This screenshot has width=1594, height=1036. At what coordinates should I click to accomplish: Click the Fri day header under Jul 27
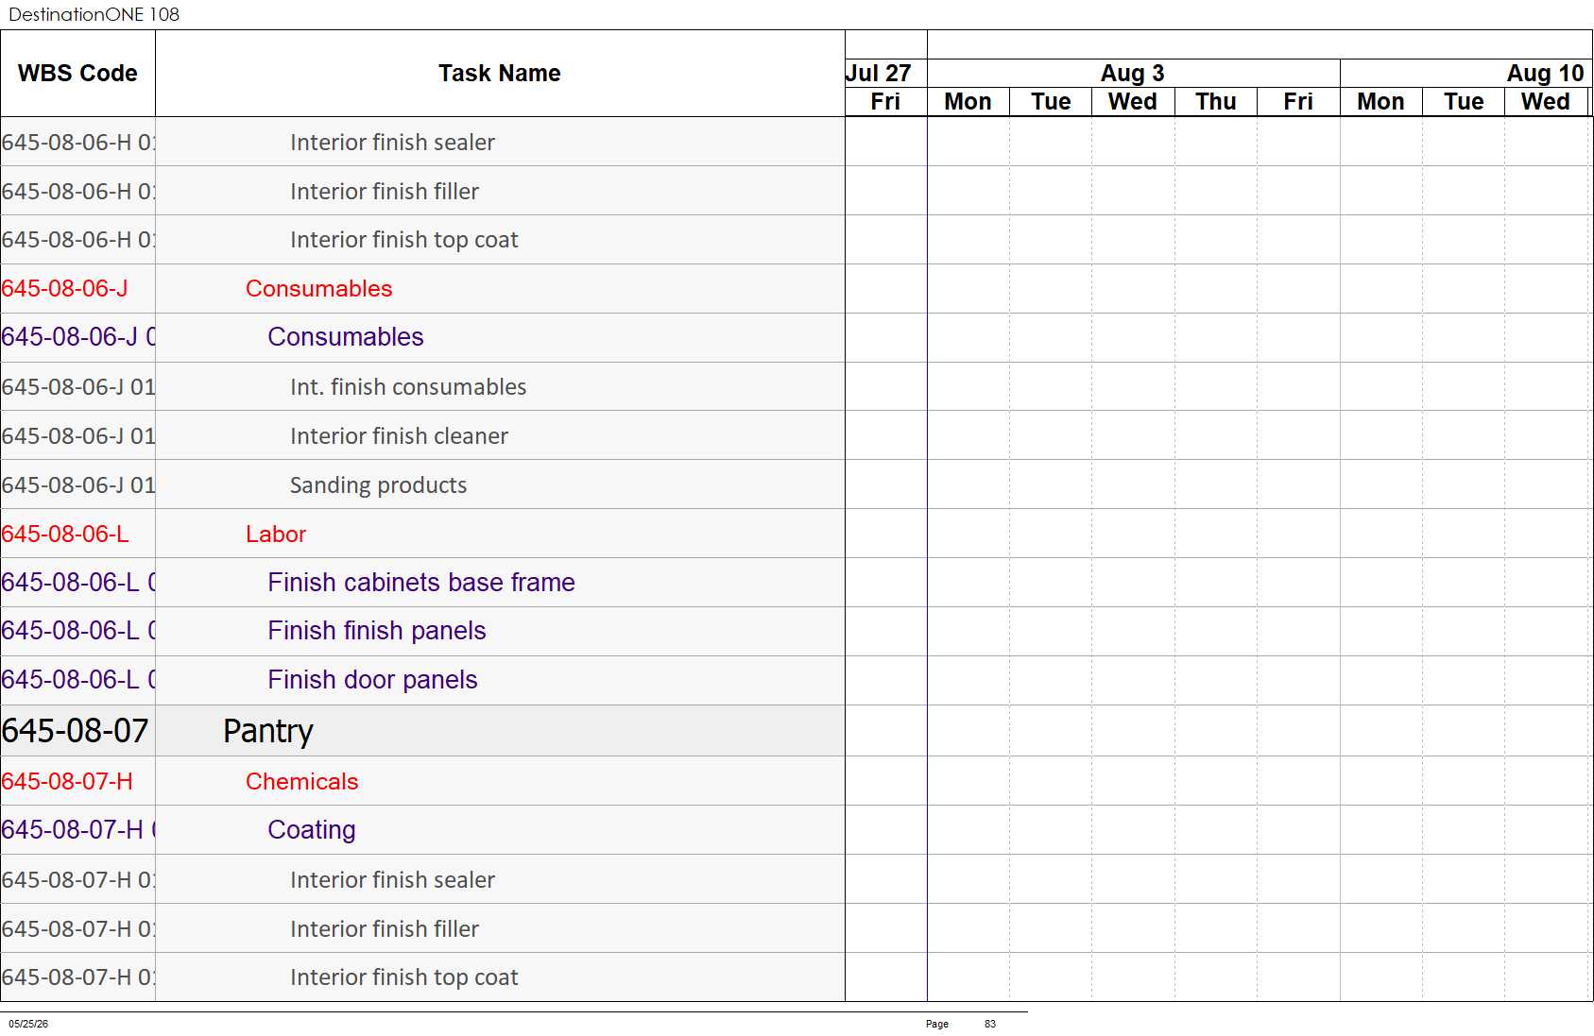(885, 102)
